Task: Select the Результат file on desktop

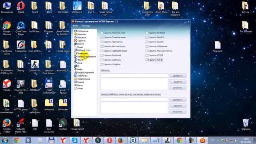Action: pyautogui.click(x=218, y=46)
